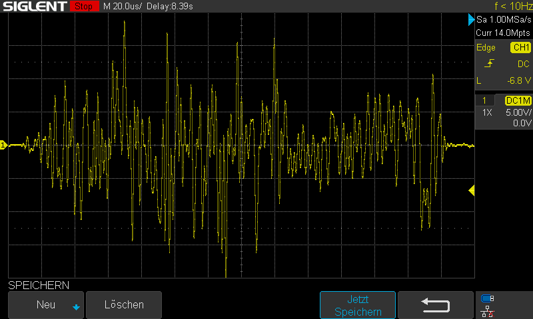Click the rising edge slope icon

tap(489, 63)
